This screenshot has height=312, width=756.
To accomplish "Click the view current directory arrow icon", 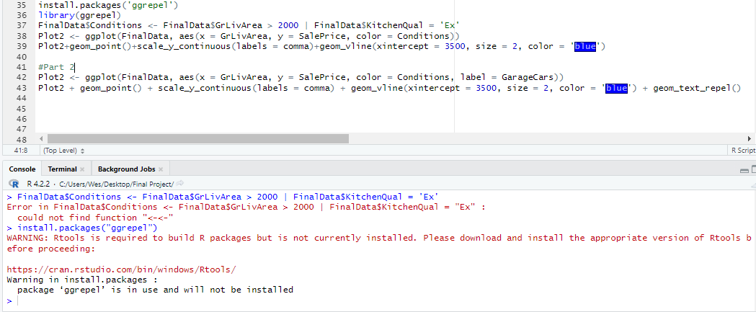I will click(x=180, y=184).
